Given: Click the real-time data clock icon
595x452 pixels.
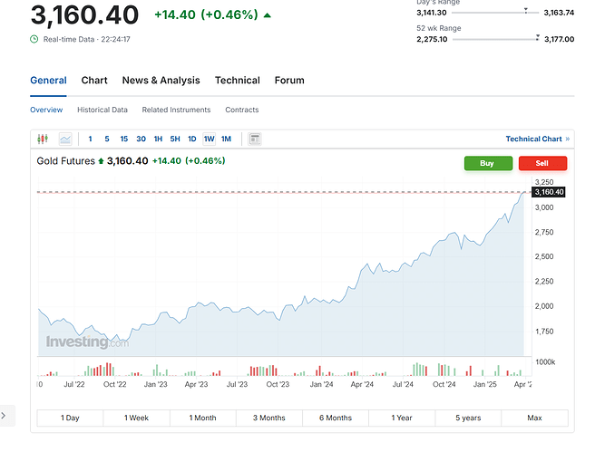Looking at the screenshot, I should 34,39.
